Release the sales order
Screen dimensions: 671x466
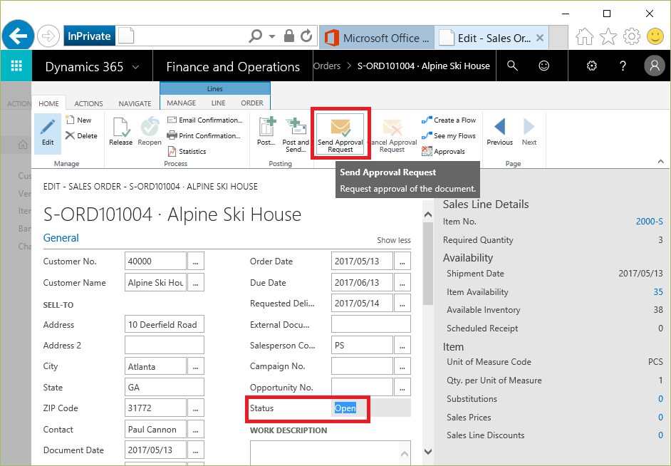point(120,132)
